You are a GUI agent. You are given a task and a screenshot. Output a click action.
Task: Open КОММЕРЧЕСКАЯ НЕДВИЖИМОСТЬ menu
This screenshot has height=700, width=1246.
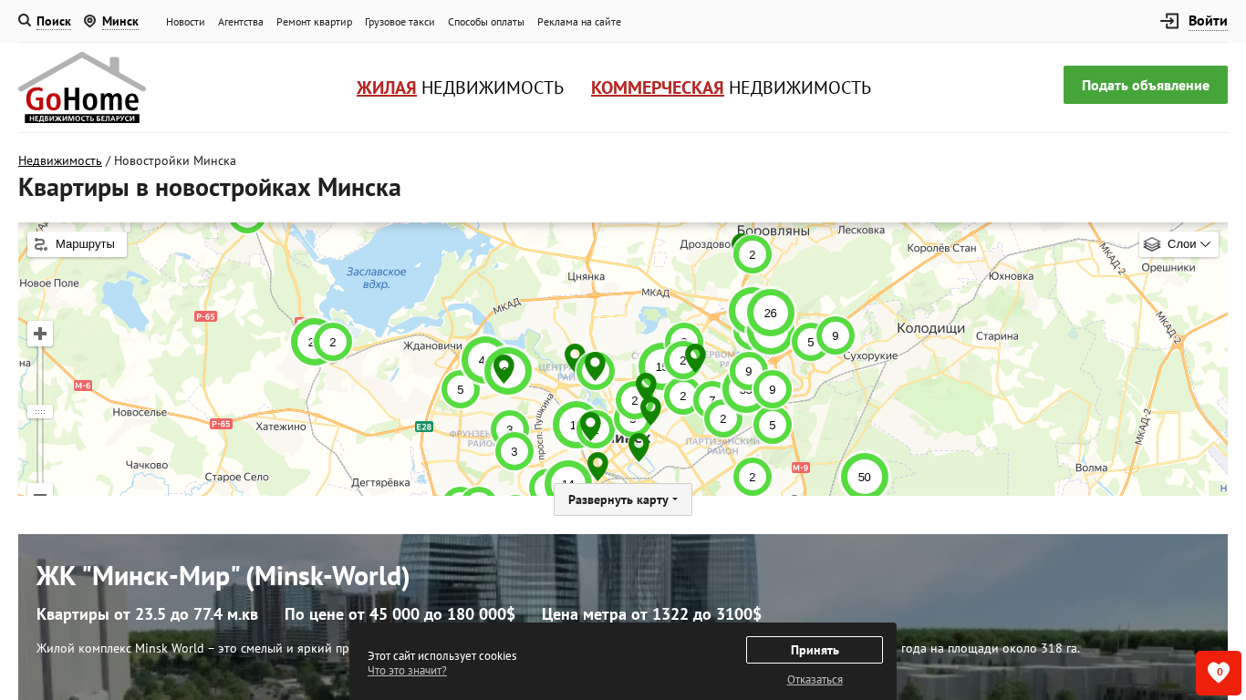pyautogui.click(x=731, y=87)
